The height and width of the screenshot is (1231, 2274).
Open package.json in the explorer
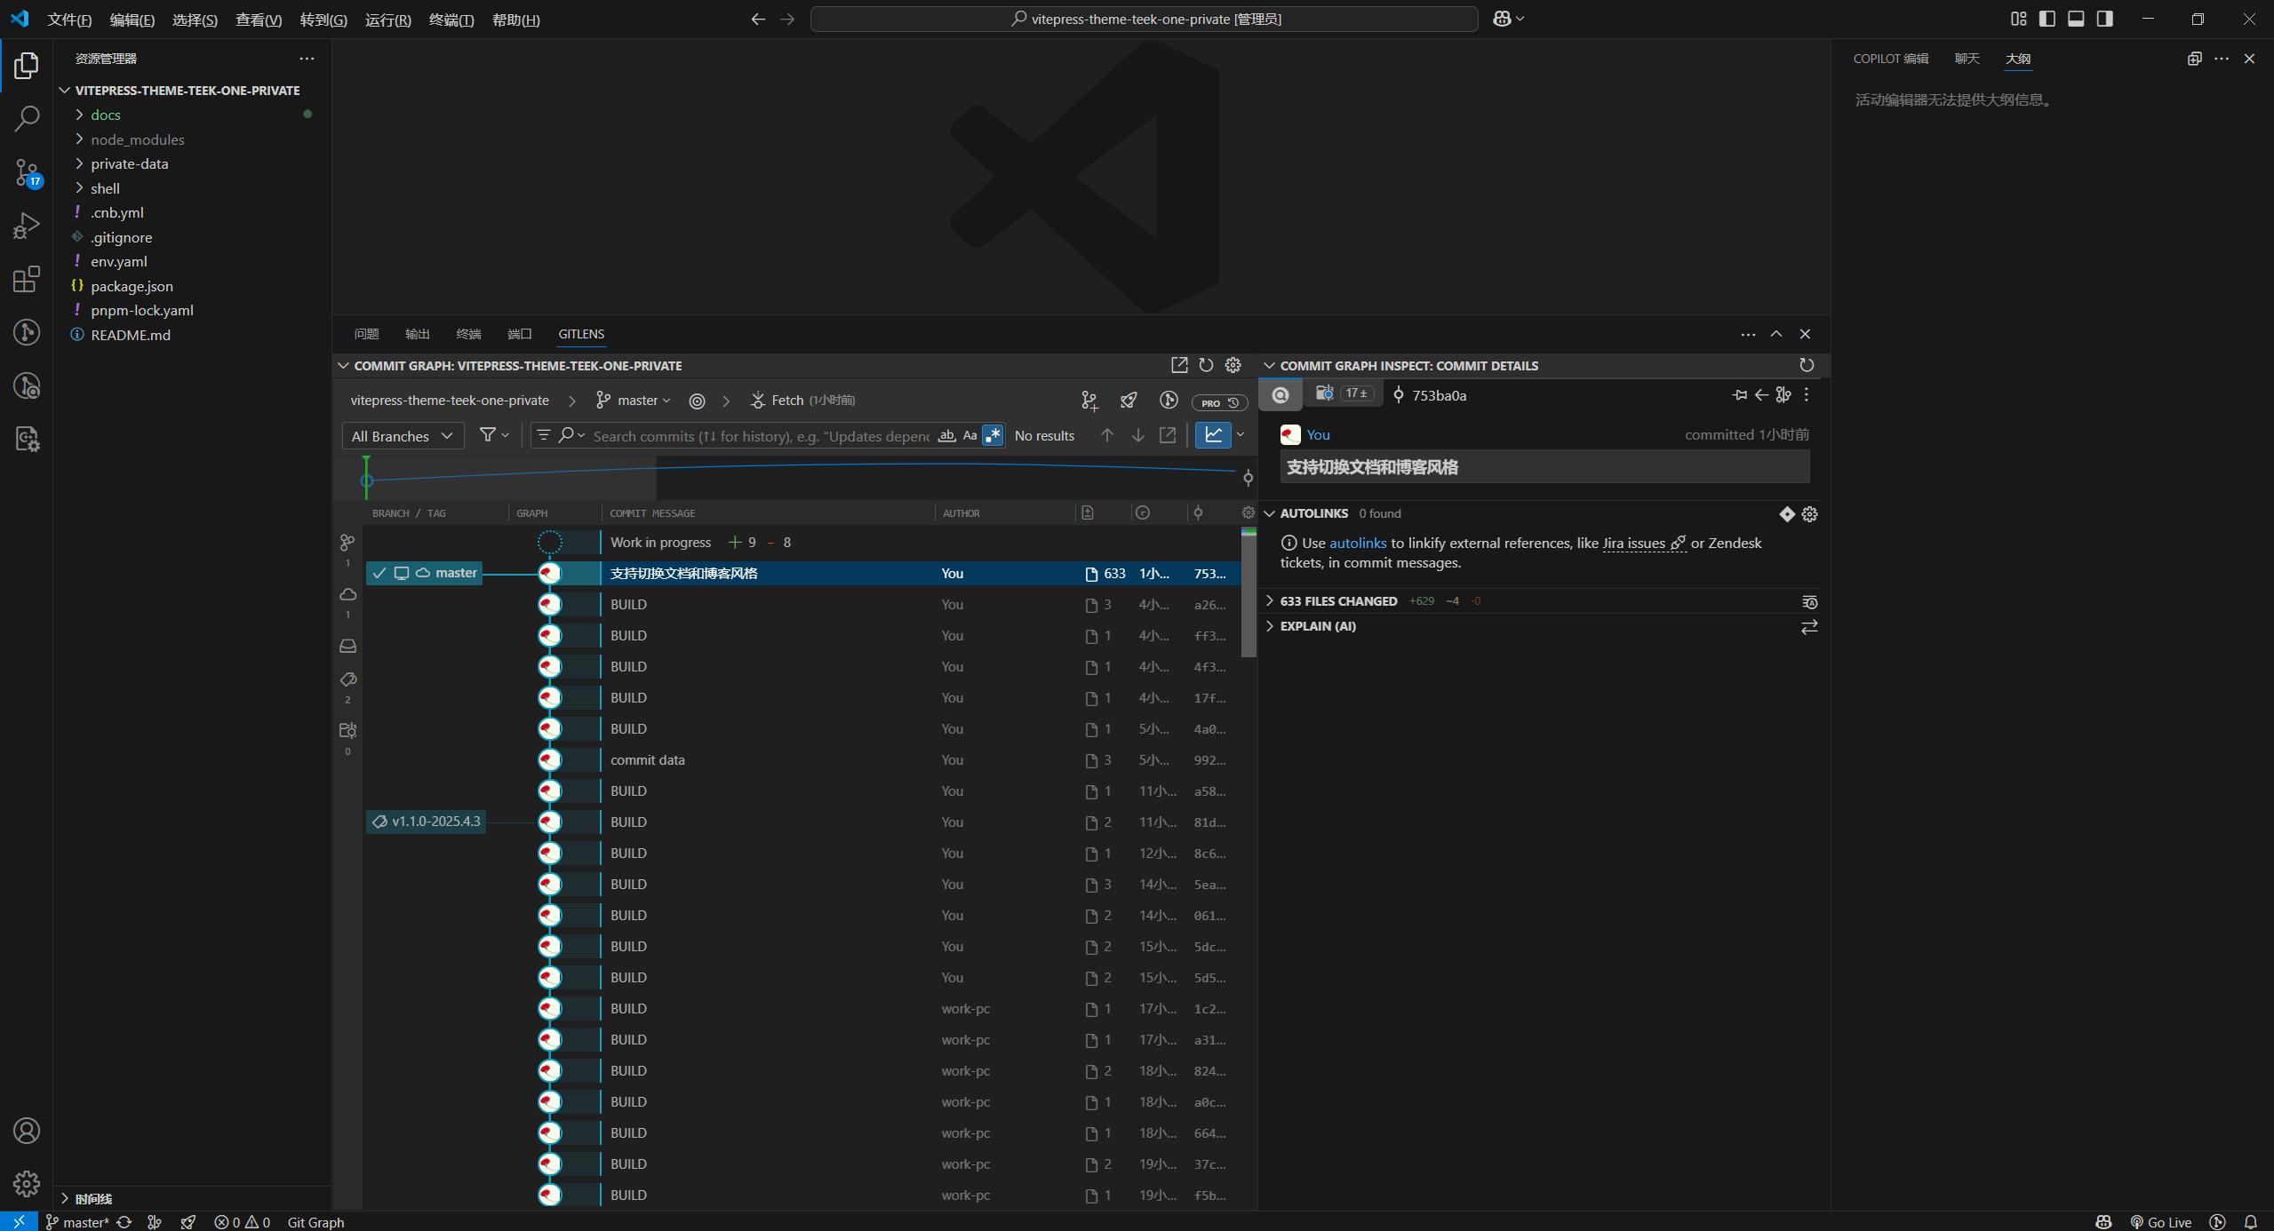click(132, 286)
